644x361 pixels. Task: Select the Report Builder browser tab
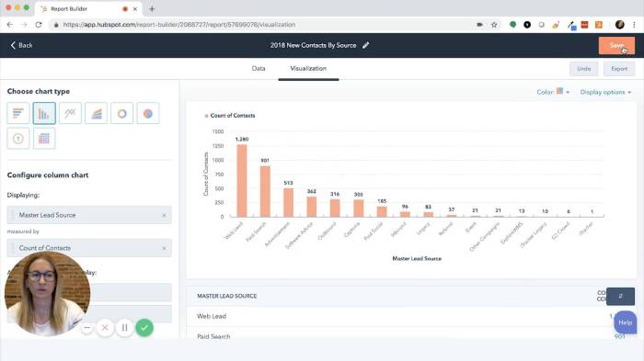click(x=88, y=8)
